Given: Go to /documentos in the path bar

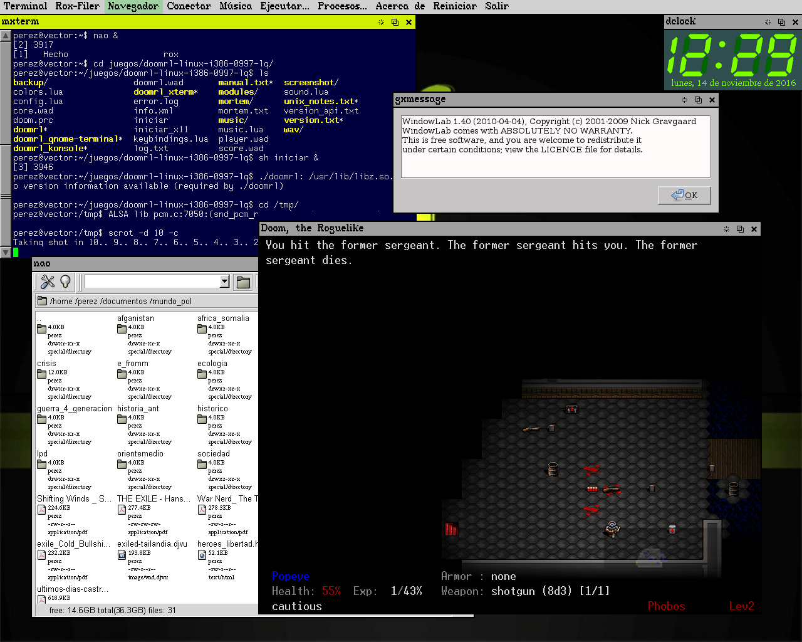Looking at the screenshot, I should 123,301.
